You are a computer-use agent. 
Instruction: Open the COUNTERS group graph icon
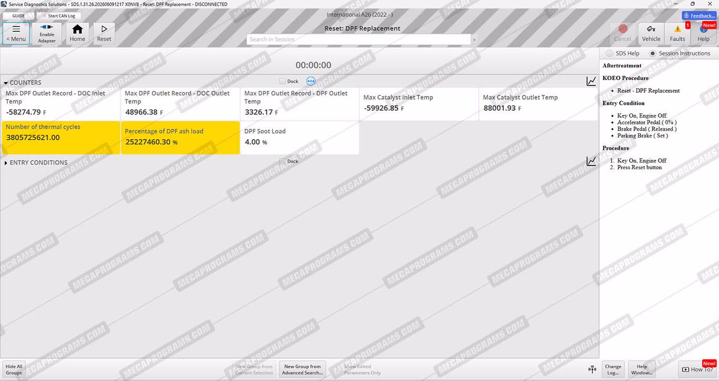tap(592, 81)
